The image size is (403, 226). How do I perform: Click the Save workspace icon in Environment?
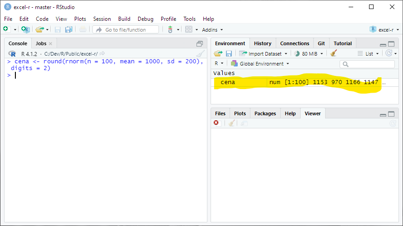229,54
